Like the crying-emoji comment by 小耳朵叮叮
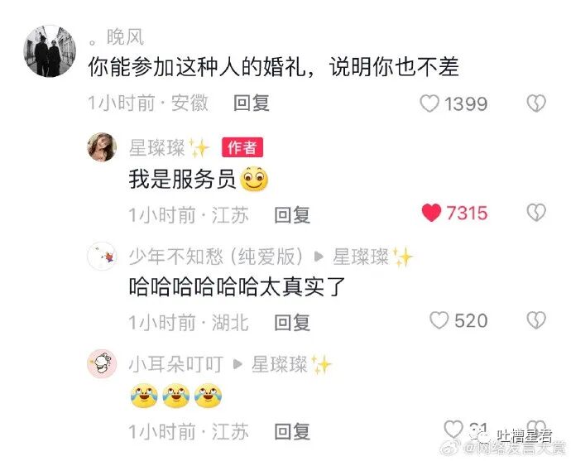 coord(453,429)
